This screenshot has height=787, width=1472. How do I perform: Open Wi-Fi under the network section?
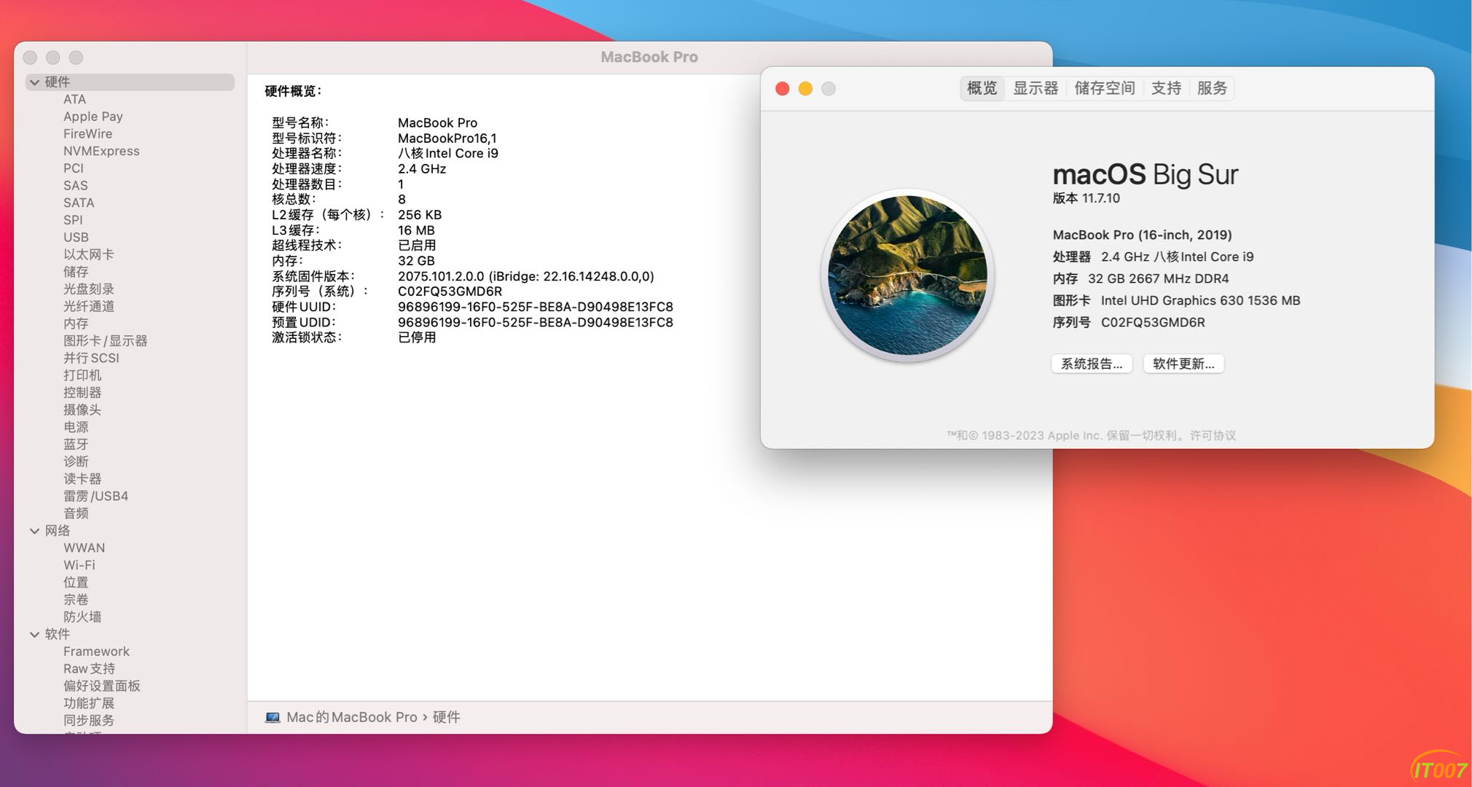click(79, 565)
